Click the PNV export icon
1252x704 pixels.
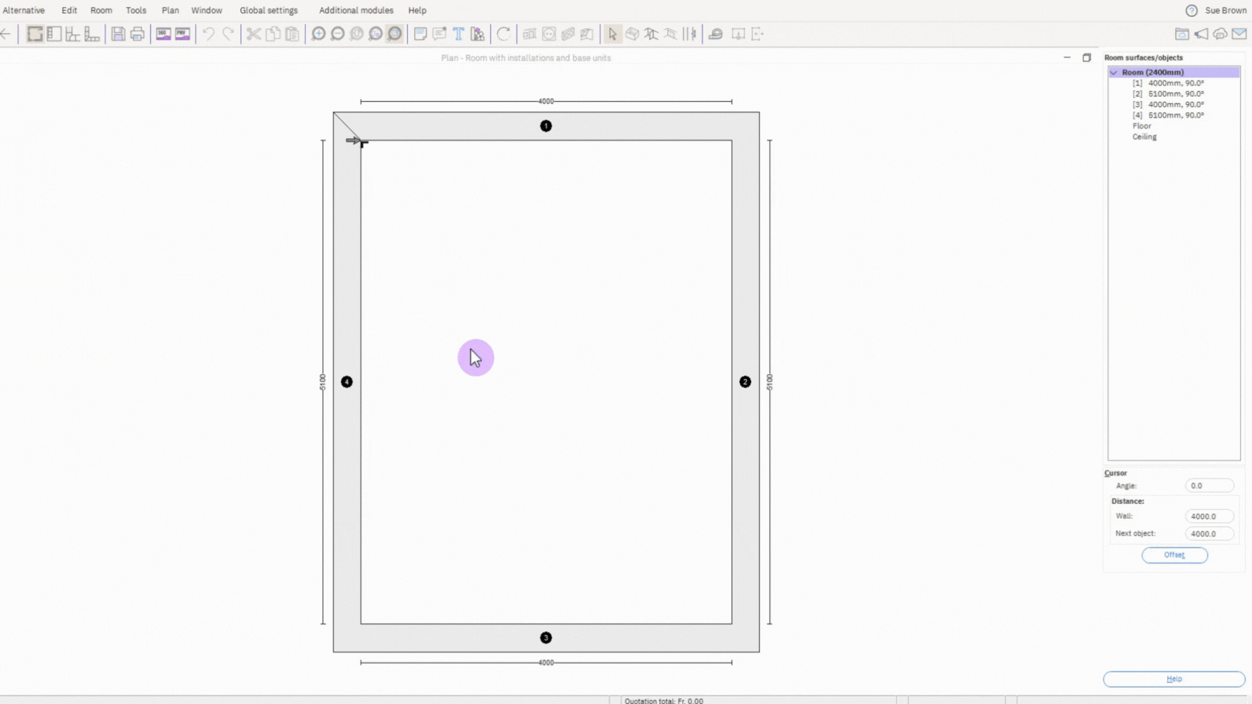[x=182, y=34]
